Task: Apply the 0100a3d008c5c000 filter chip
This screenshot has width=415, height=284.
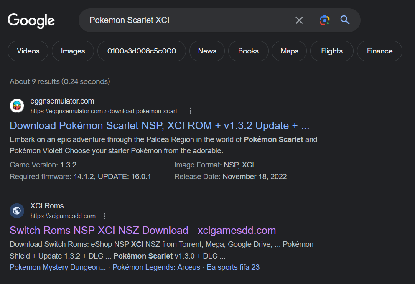Action: pos(142,51)
